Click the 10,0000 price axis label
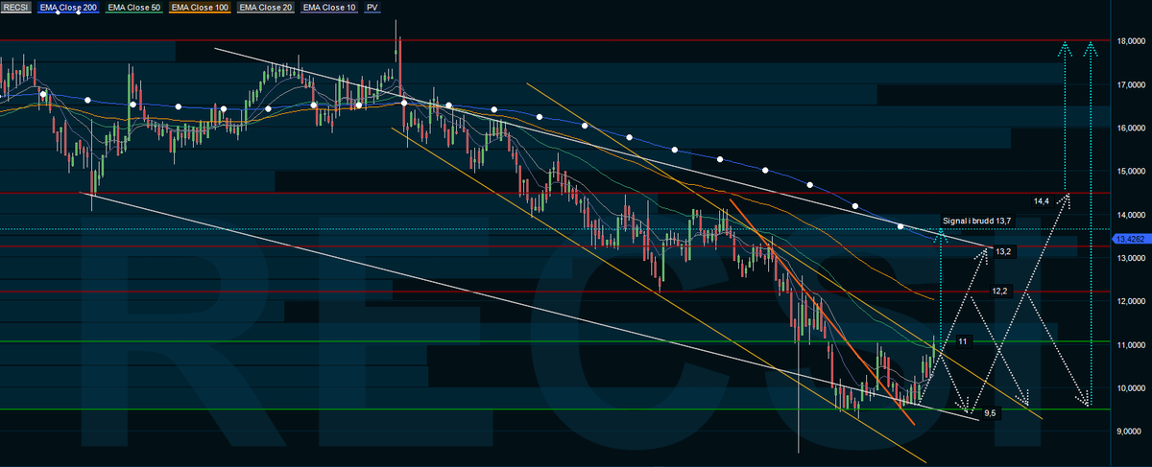Viewport: 1152px width, 467px height. point(1130,388)
